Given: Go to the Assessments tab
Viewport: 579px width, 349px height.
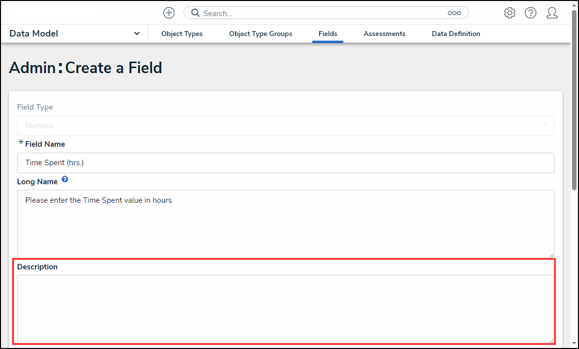Looking at the screenshot, I should pyautogui.click(x=384, y=34).
